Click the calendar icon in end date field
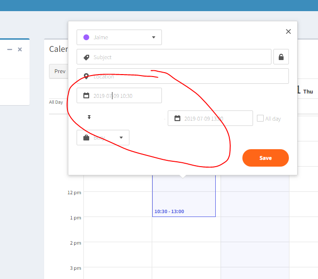 point(177,118)
